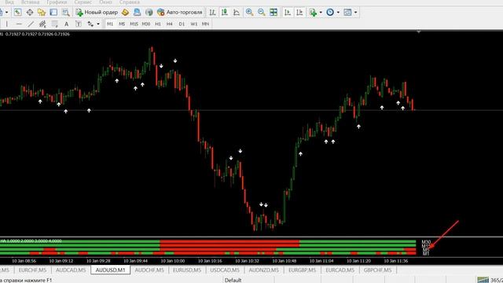Open the Сервис menu

coord(83,2)
